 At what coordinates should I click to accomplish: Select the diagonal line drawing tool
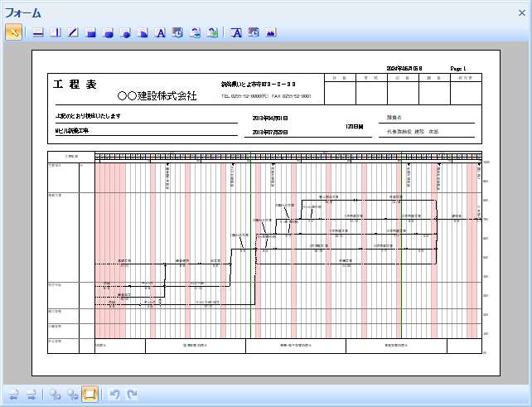point(73,32)
